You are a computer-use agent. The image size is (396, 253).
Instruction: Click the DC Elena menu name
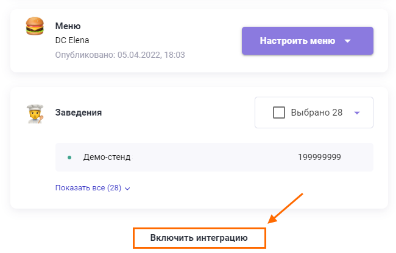click(72, 41)
